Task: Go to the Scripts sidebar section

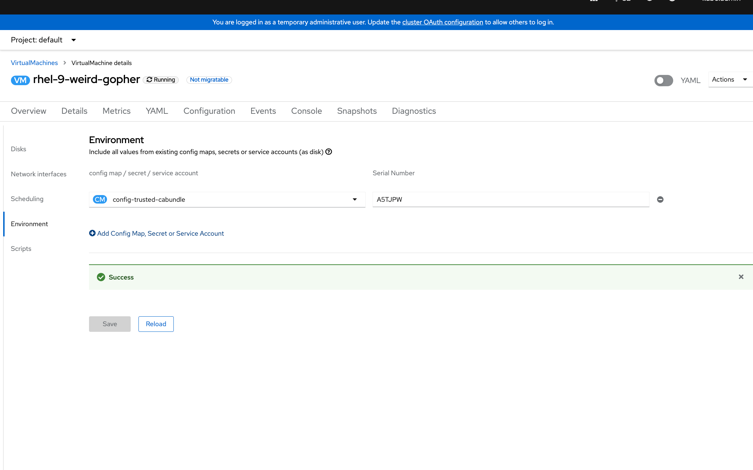Action: (x=21, y=248)
